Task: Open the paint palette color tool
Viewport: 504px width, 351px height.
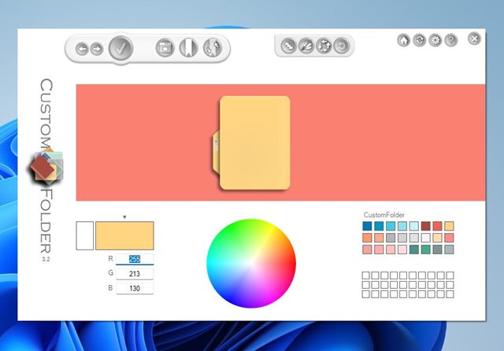Action: tap(306, 46)
